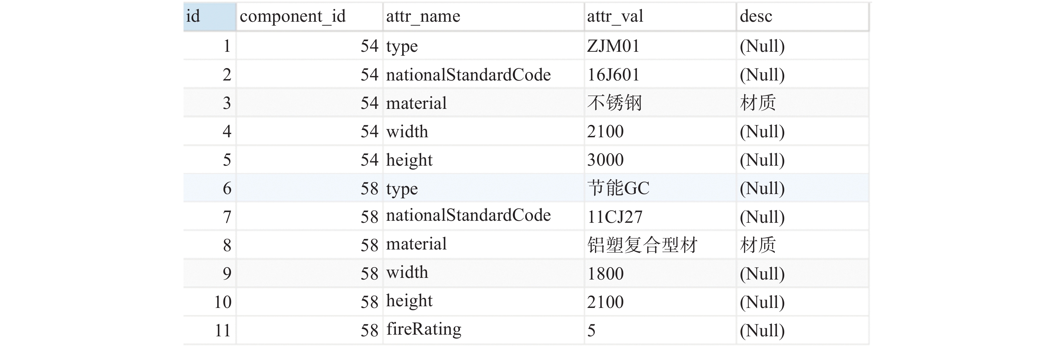
Task: Click nationalStandardCode cell in row 2
Action: (484, 74)
